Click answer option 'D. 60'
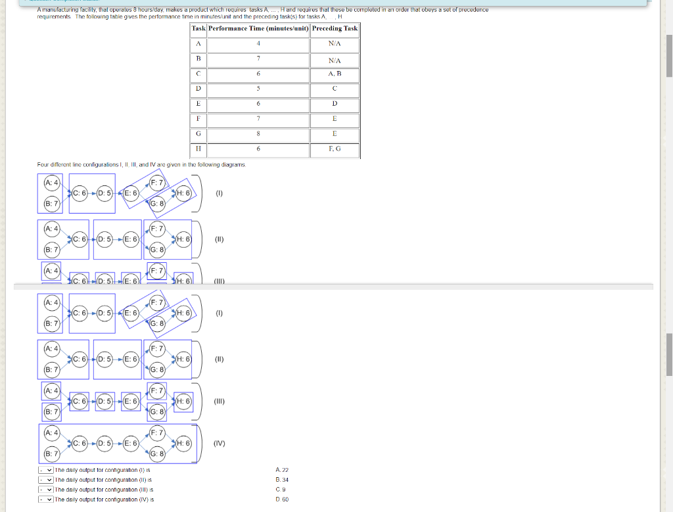 282,500
